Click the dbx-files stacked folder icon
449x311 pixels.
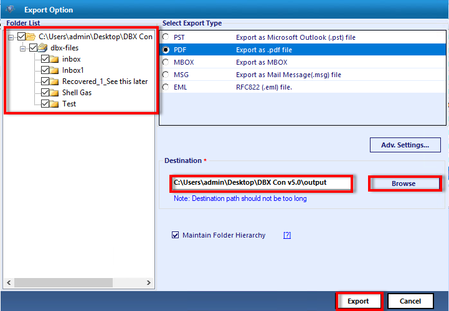tap(43, 48)
